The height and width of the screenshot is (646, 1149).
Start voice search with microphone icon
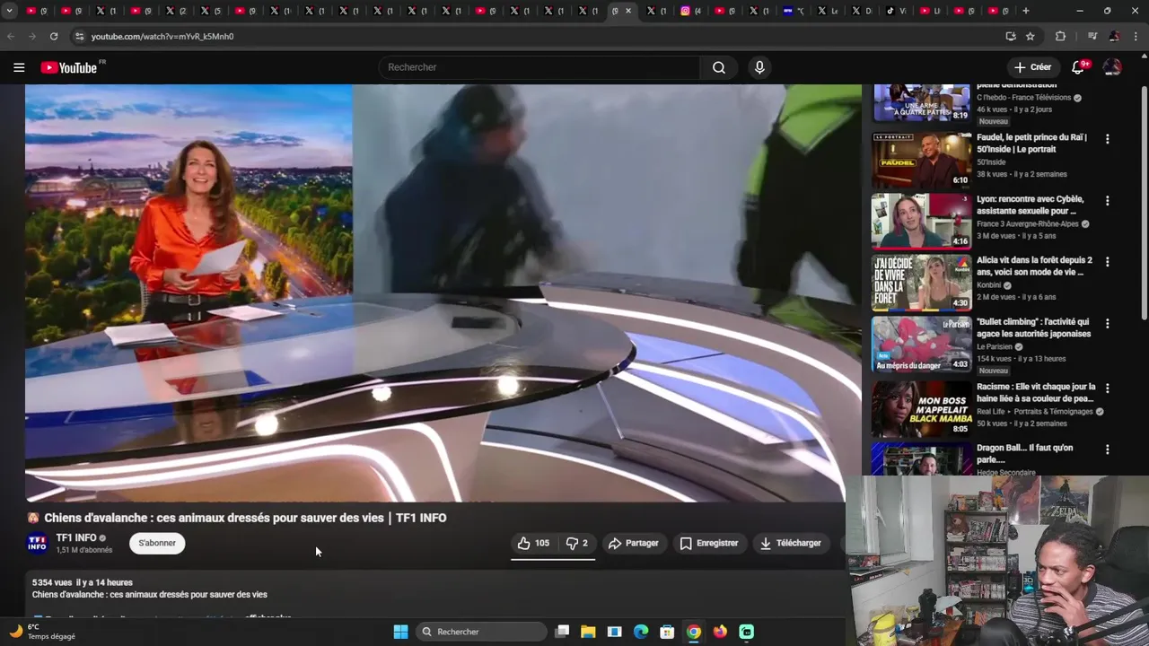(x=759, y=67)
